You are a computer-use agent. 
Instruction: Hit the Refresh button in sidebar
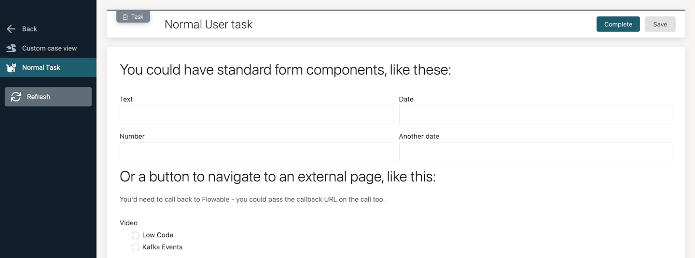point(48,97)
